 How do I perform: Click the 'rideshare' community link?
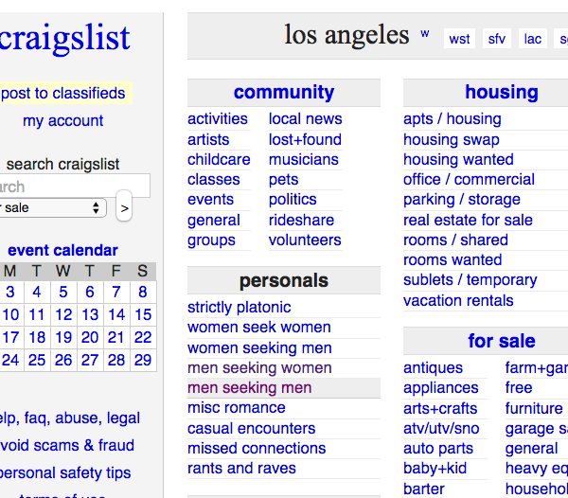301,220
